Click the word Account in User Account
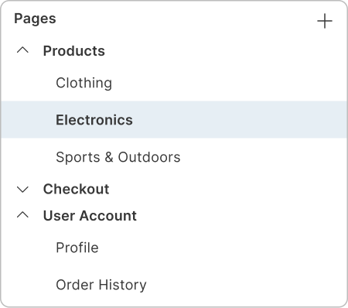The image size is (348, 308). 108,216
